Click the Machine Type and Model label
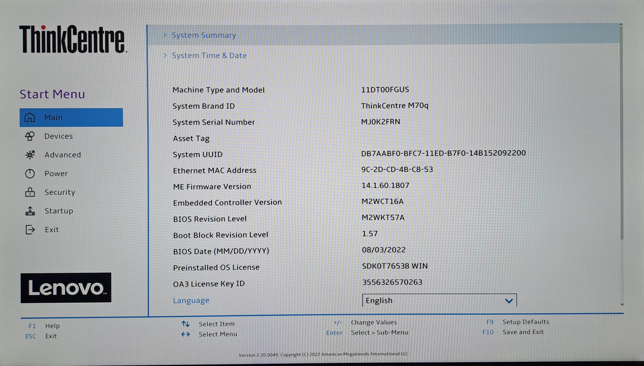The width and height of the screenshot is (644, 366). point(219,90)
